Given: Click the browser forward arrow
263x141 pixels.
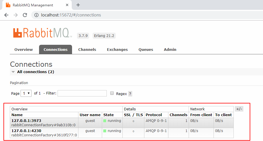Looking at the screenshot, I should (x=16, y=15).
